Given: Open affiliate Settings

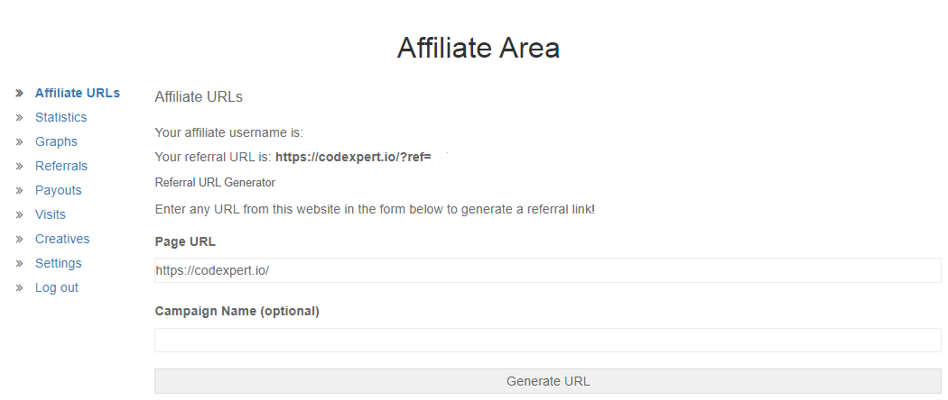Looking at the screenshot, I should (x=58, y=263).
